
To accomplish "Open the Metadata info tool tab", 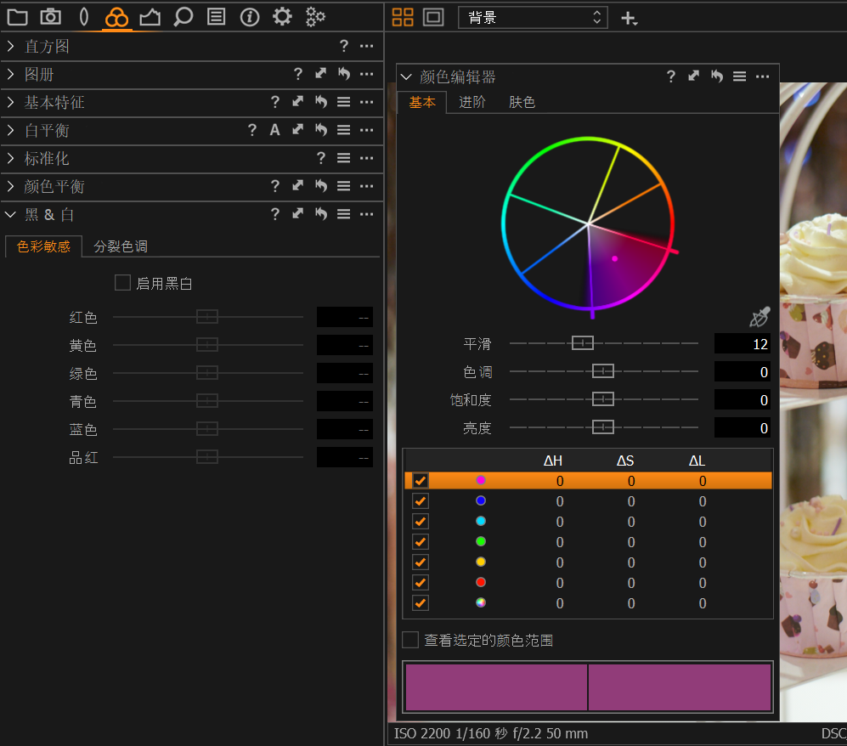I will [249, 16].
